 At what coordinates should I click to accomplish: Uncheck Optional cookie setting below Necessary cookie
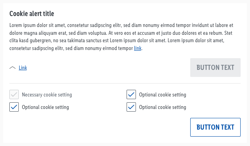pyautogui.click(x=14, y=107)
